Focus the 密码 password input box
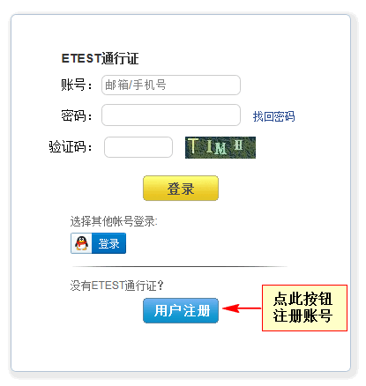The height and width of the screenshot is (386, 366). click(171, 115)
